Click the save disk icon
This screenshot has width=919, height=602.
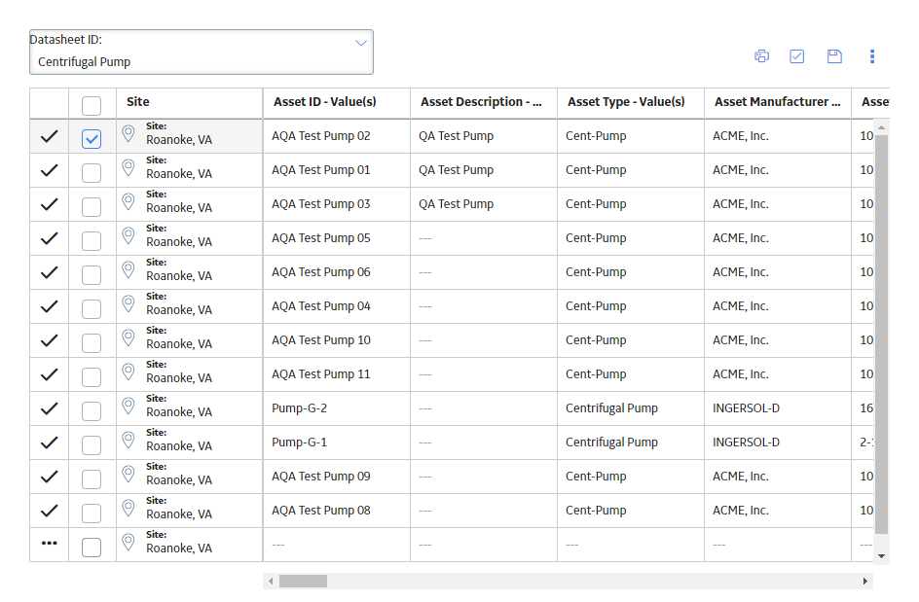coord(834,56)
